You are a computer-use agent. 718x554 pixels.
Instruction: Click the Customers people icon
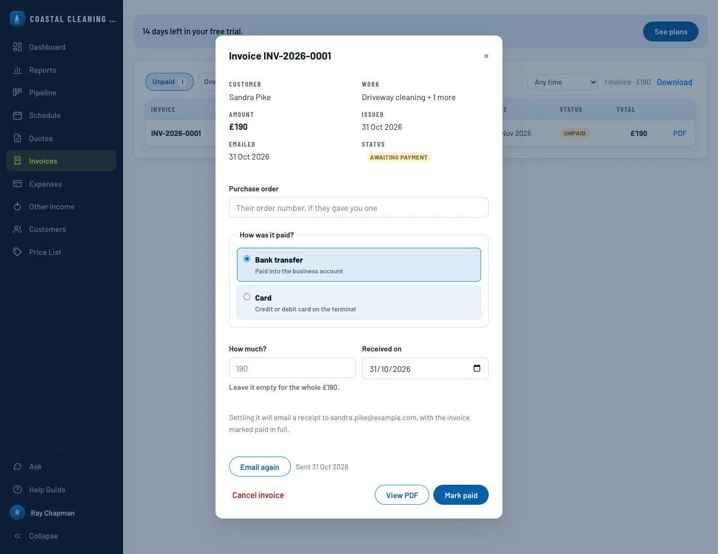click(x=17, y=229)
